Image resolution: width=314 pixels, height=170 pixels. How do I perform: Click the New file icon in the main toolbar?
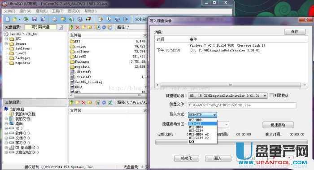[x=8, y=19]
